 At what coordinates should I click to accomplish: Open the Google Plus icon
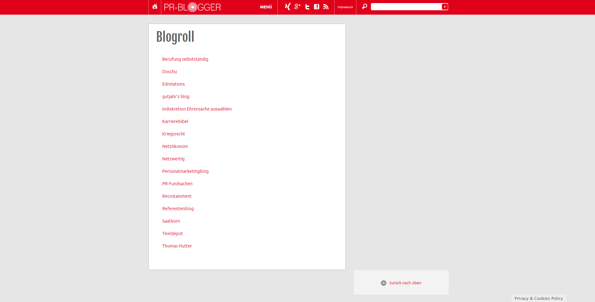(297, 7)
